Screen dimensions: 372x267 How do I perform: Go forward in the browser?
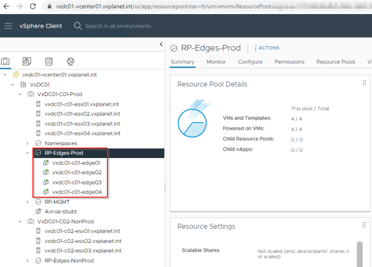[x=20, y=6]
